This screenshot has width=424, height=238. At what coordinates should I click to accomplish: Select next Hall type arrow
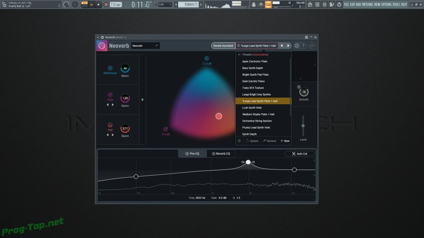coord(113,135)
